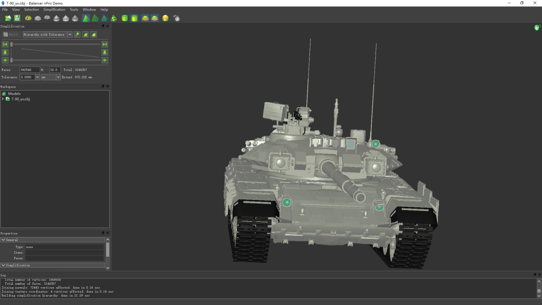
Task: Click the green shield icon in viewport
Action: click(x=537, y=28)
